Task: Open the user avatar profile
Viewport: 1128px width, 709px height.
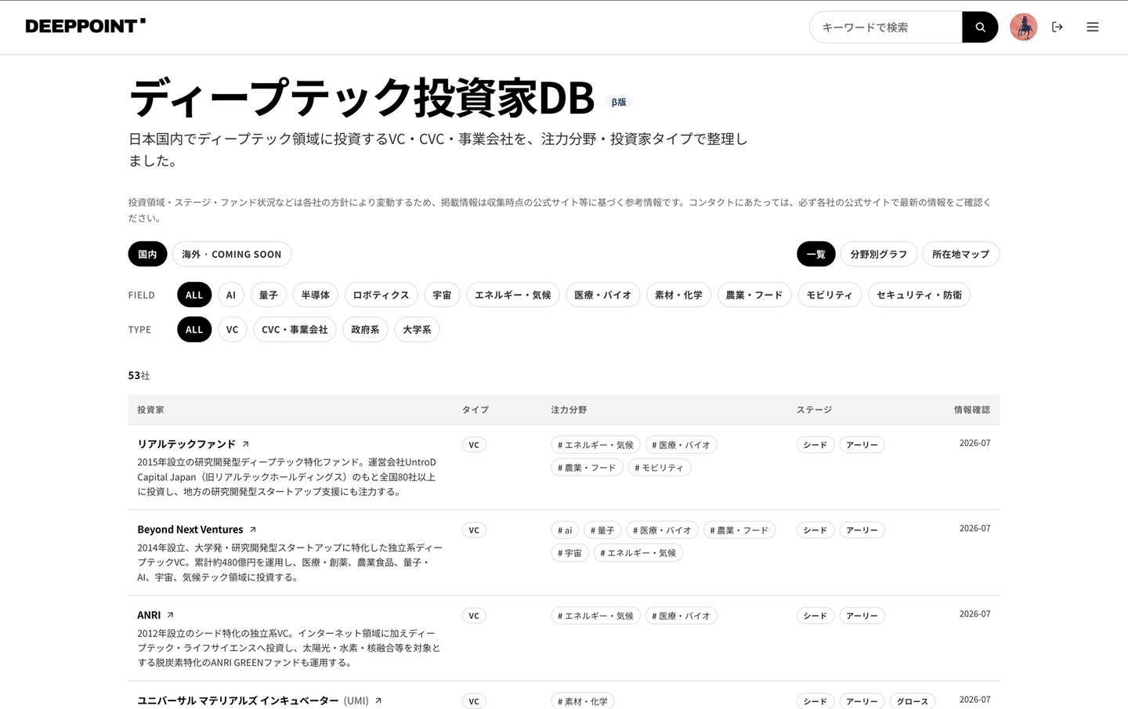Action: (1023, 27)
